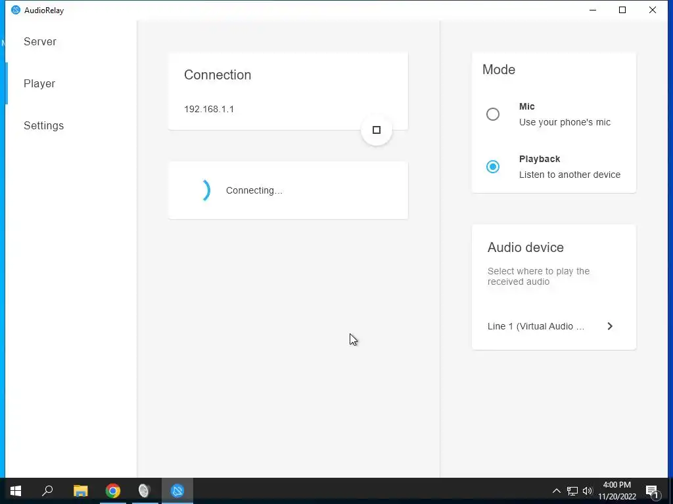
Task: Click the Connection card heading
Action: 218,75
